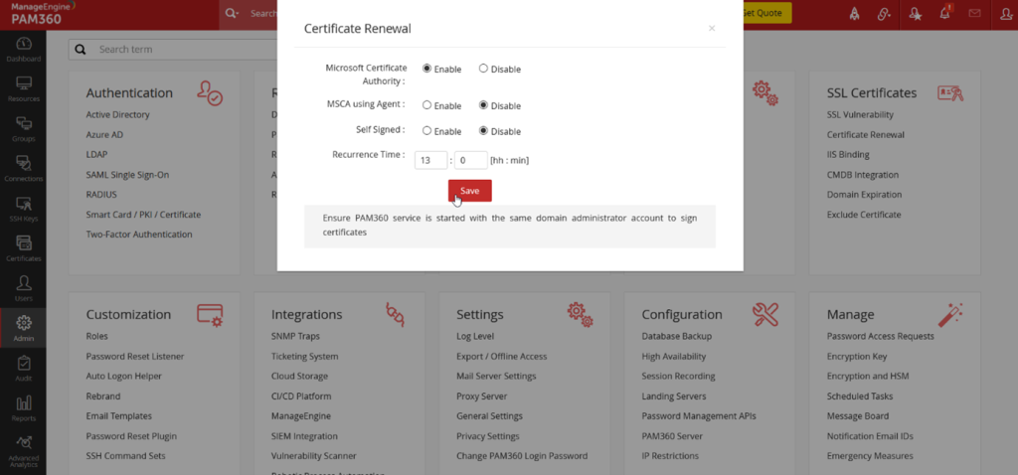Screen dimensions: 1018x475
Task: Click the Recurrence Time hours field
Action: click(430, 159)
